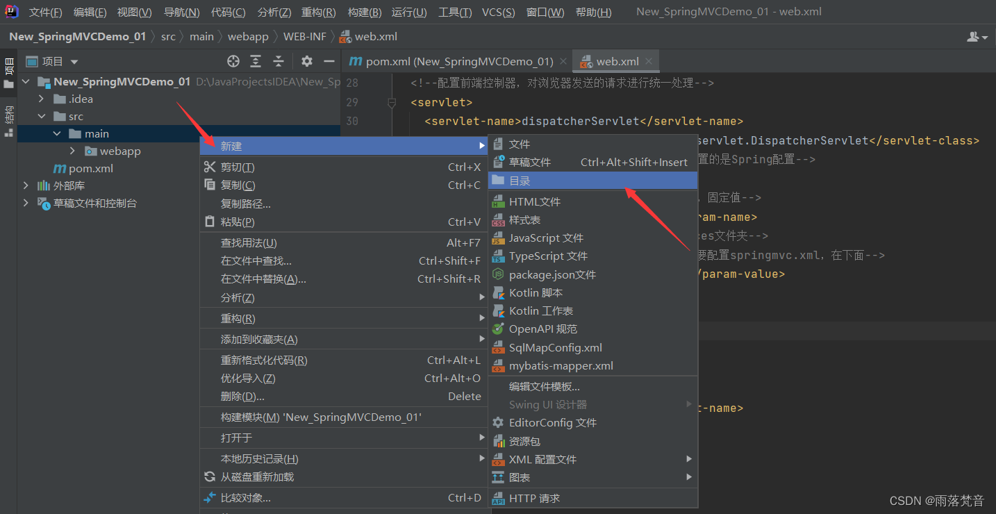Collapse the New_SpringMVCDemo_01 project node
The image size is (996, 514).
click(x=26, y=81)
